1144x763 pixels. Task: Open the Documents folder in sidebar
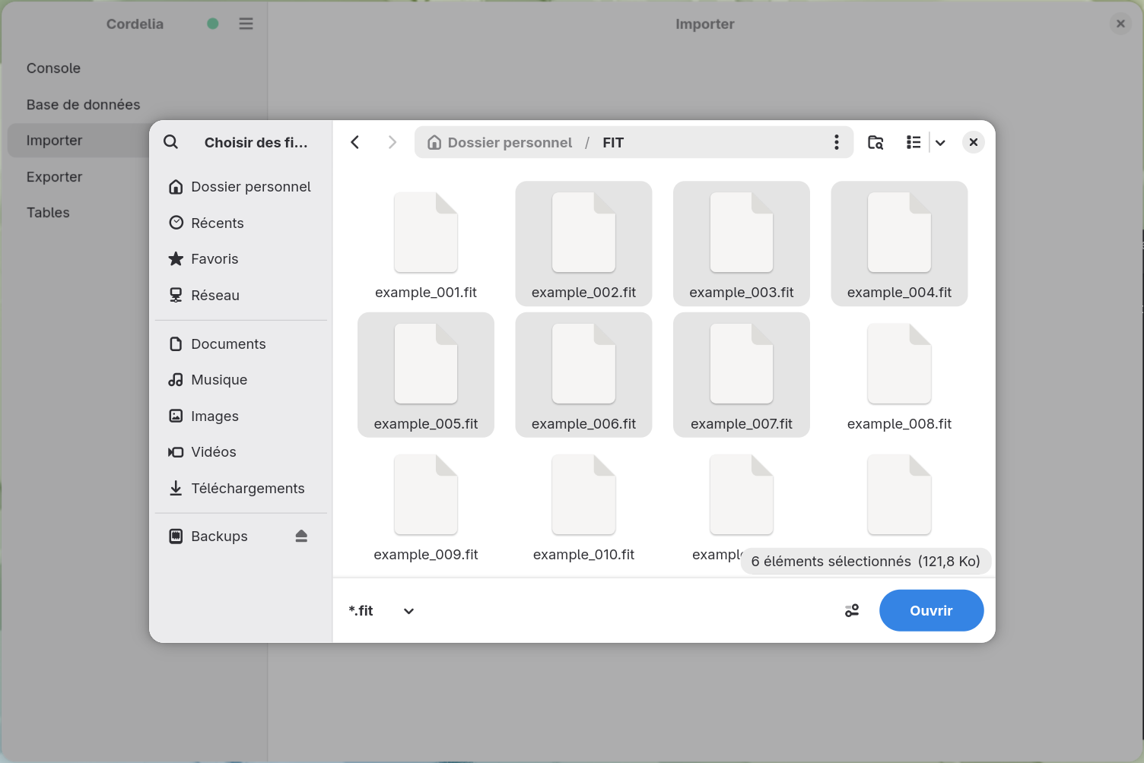click(241, 344)
